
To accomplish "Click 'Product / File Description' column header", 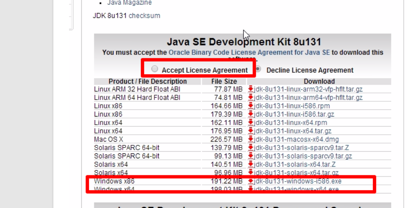I will [x=147, y=81].
